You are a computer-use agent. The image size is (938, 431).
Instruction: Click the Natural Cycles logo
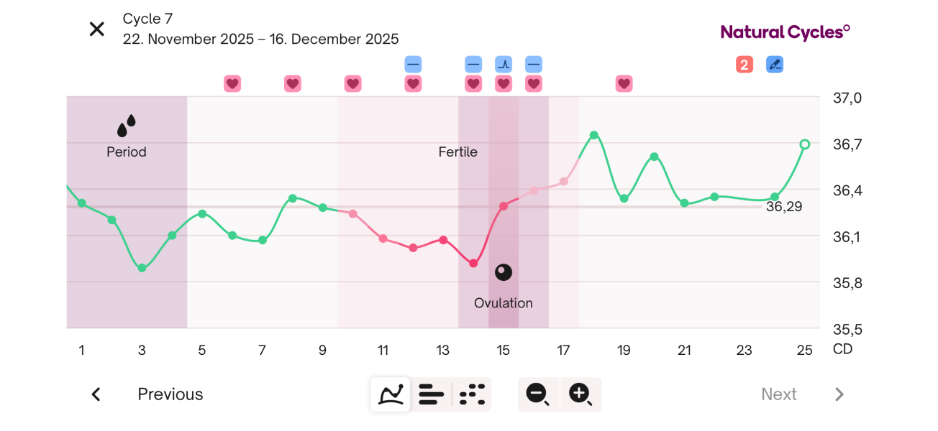(x=784, y=32)
